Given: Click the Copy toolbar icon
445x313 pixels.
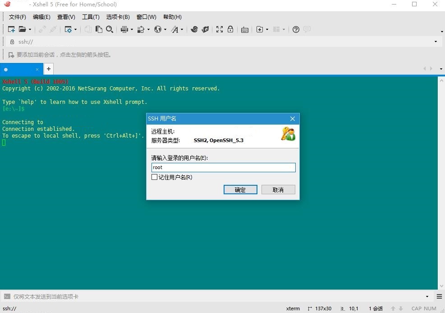Looking at the screenshot, I should (x=88, y=29).
